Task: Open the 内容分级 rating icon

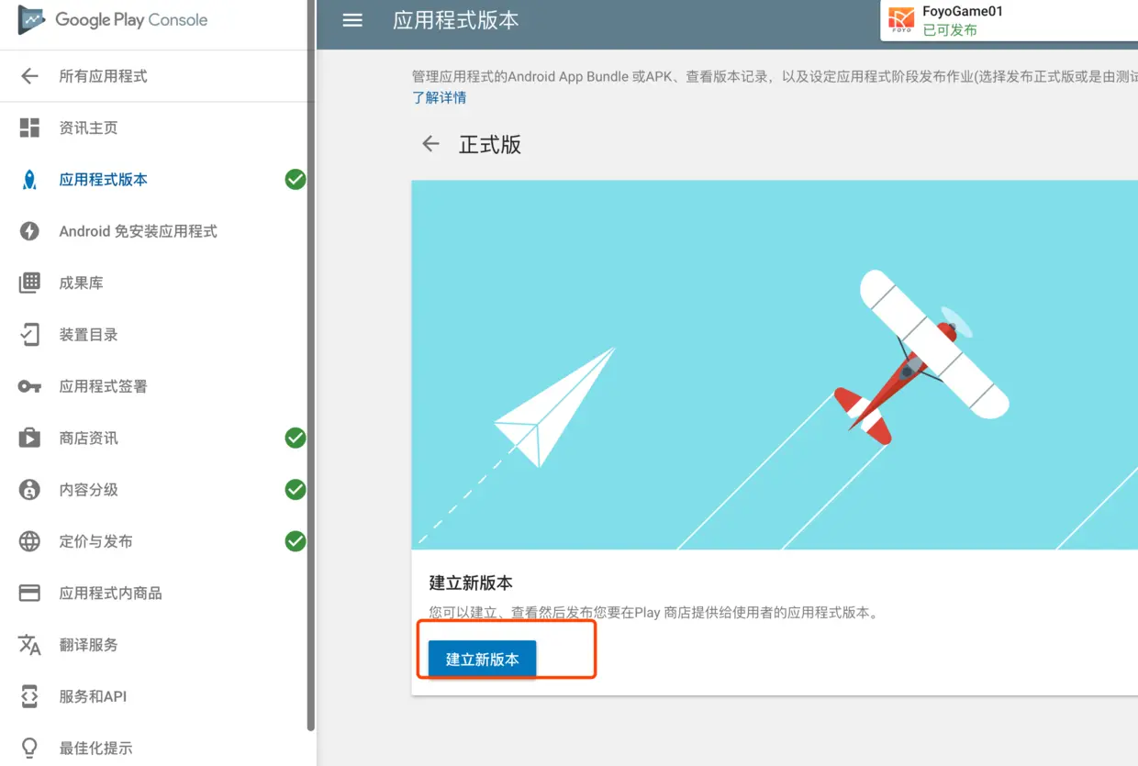Action: pos(28,489)
